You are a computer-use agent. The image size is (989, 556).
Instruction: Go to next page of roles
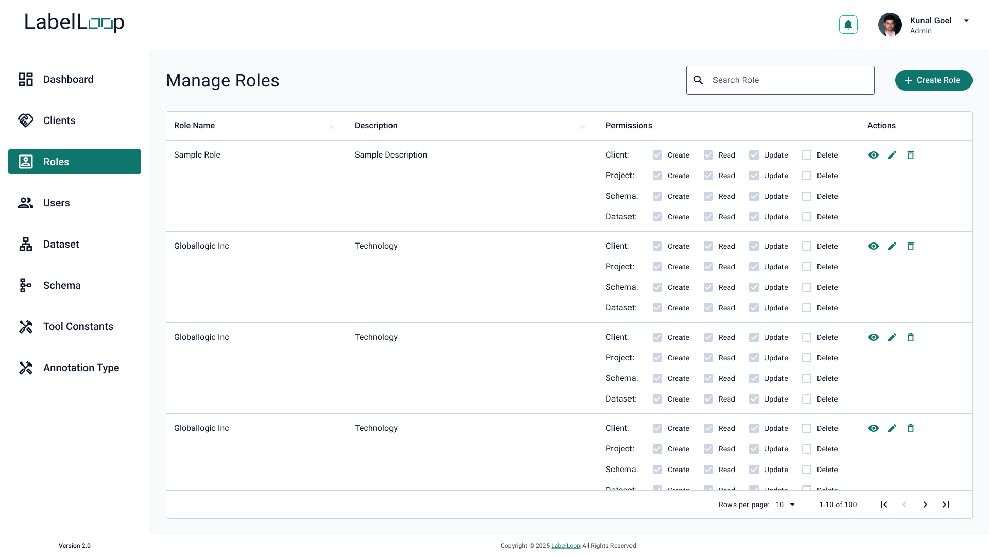pos(925,505)
